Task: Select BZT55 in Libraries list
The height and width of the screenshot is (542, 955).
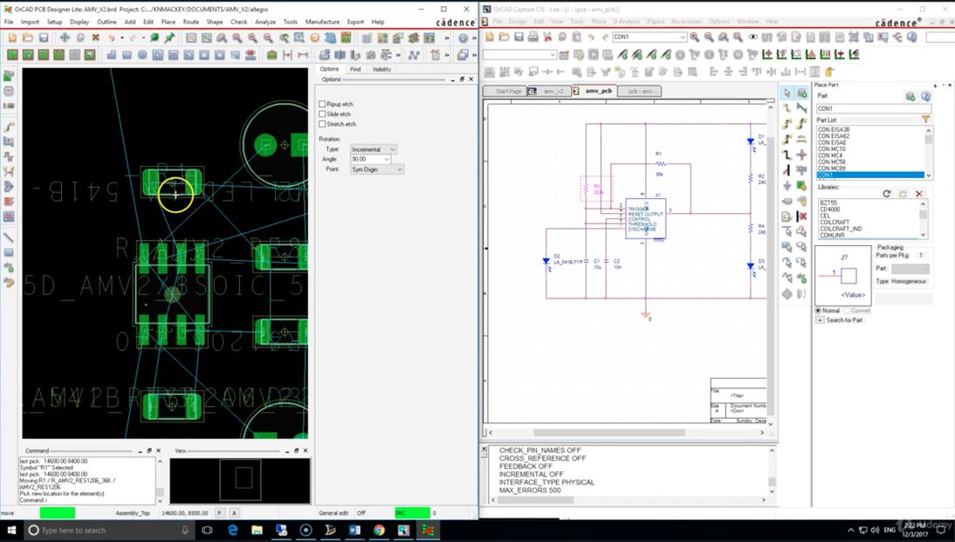Action: tap(828, 202)
